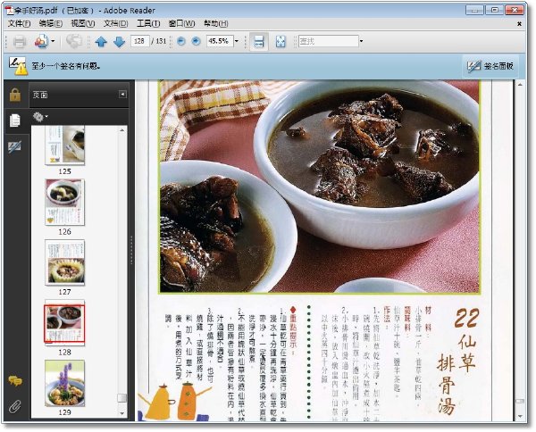Toggle the signatures panel sidebar icon
536x432 pixels.
pos(14,146)
